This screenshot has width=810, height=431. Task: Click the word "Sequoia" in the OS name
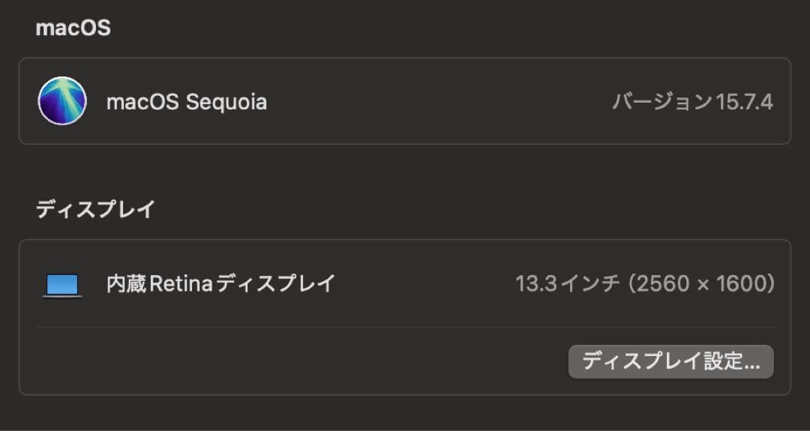click(226, 102)
